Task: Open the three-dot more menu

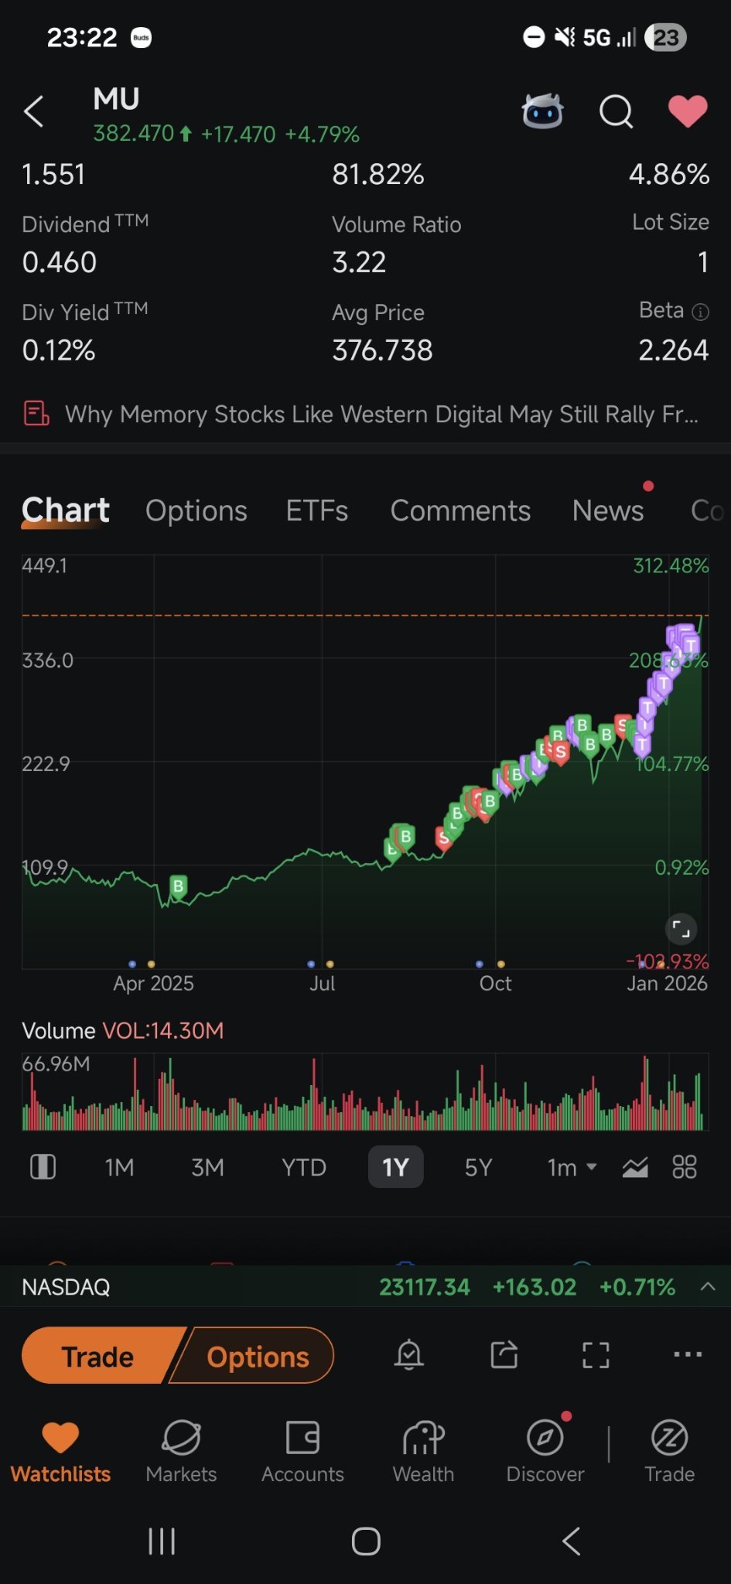Action: 688,1354
